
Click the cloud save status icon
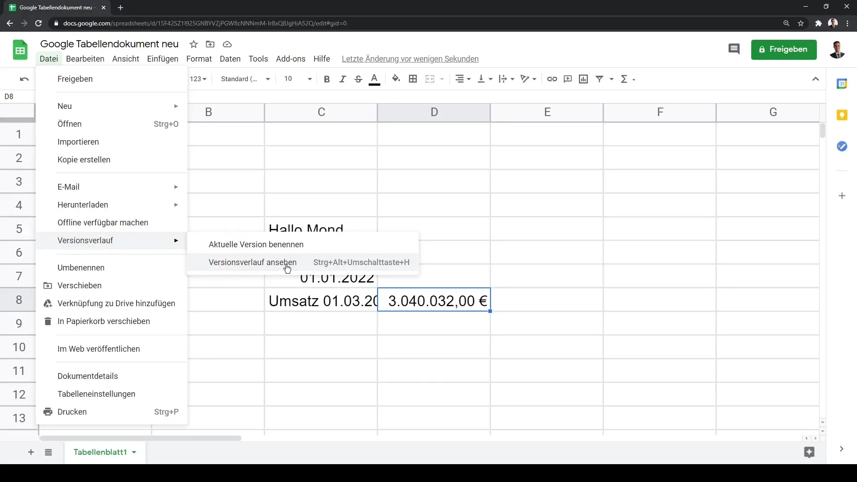point(227,44)
